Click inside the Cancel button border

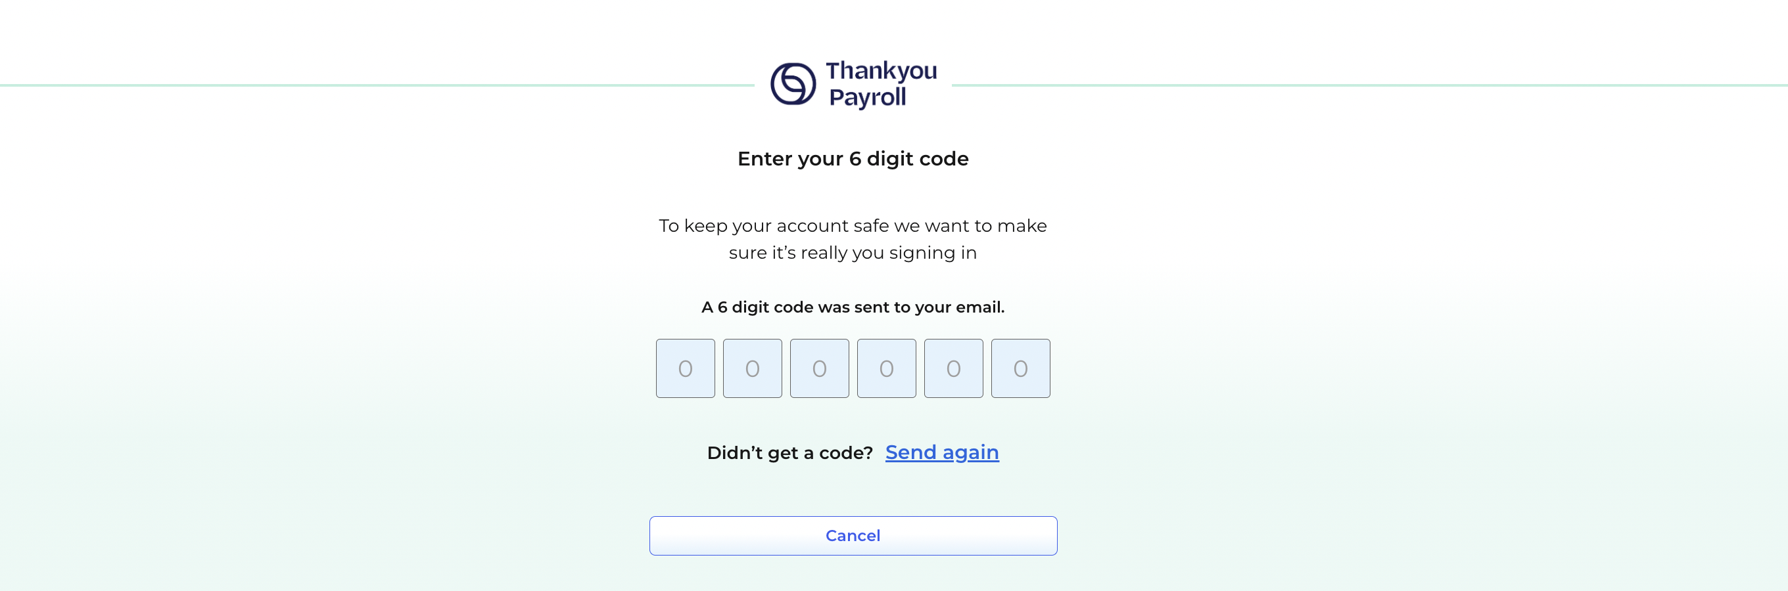pyautogui.click(x=853, y=535)
